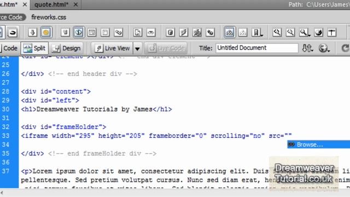
Task: Open the fireworks.css related file
Action: pyautogui.click(x=49, y=17)
